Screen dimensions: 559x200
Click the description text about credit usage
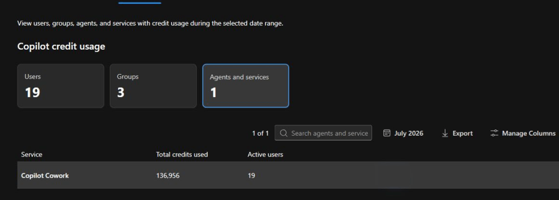point(150,24)
